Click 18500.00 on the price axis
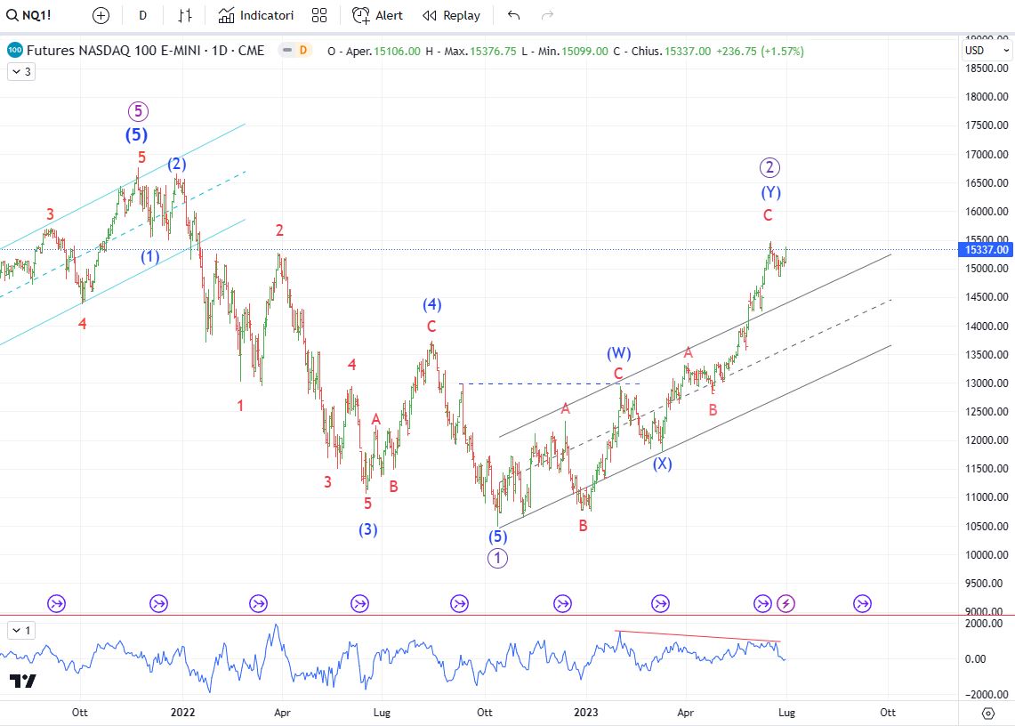Image resolution: width=1015 pixels, height=726 pixels. click(x=987, y=68)
